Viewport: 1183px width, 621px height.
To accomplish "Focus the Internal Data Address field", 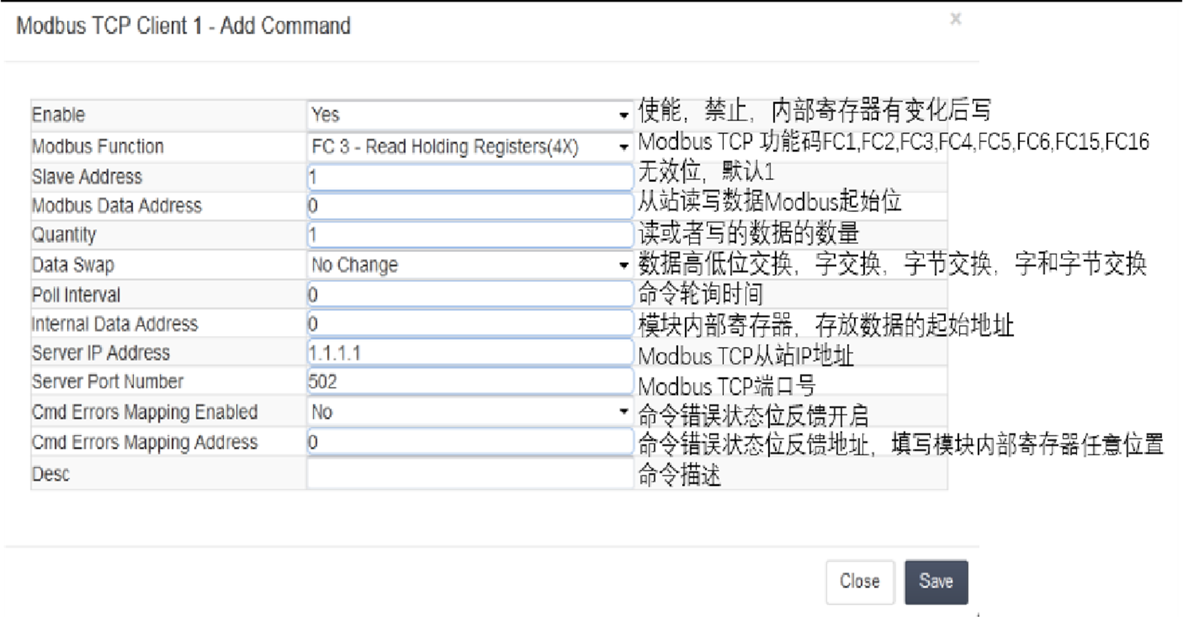I will point(470,324).
